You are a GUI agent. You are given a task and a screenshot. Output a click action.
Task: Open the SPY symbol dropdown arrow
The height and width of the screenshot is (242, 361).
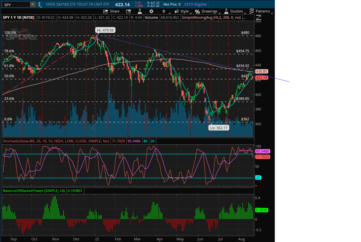click(x=33, y=4)
